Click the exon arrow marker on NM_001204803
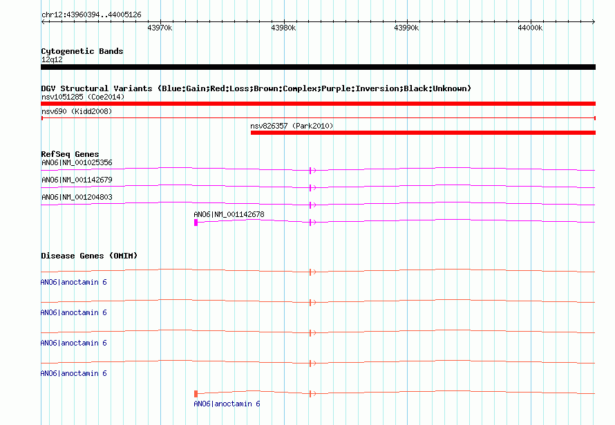Screen dimensions: 615x425 point(312,205)
